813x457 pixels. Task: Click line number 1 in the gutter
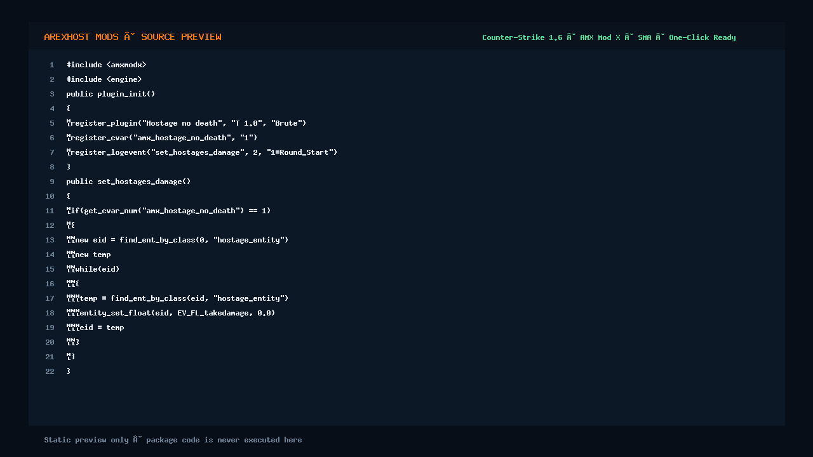pos(52,65)
